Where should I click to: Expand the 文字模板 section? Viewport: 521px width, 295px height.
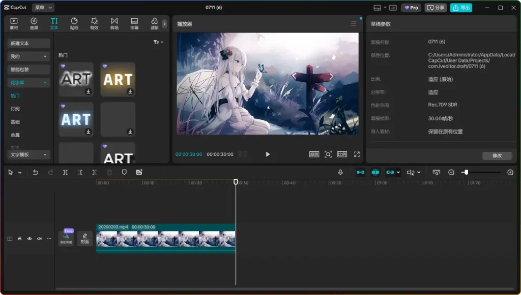point(28,154)
